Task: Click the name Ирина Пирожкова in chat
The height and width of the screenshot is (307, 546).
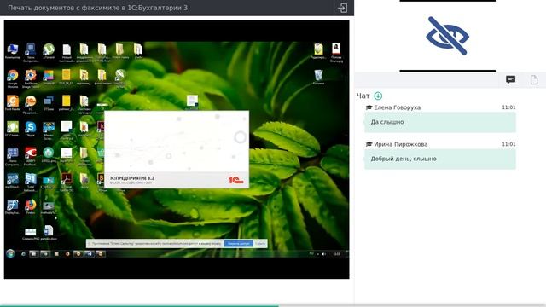Action: (400, 144)
